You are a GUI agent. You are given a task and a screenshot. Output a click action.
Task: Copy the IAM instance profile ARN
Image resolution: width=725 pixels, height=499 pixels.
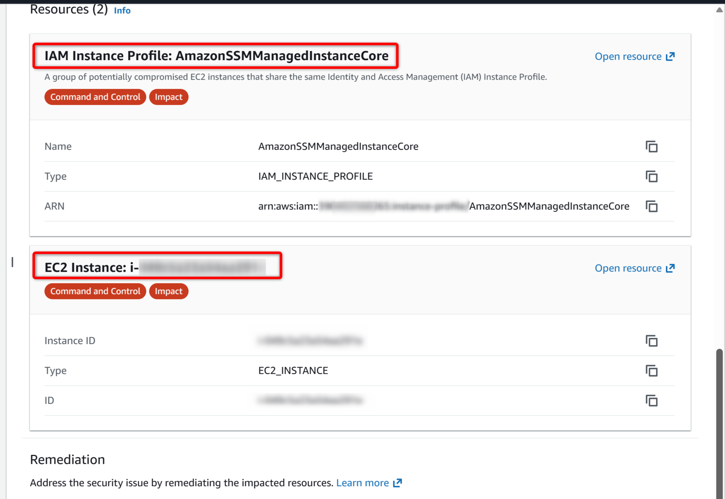pos(652,206)
